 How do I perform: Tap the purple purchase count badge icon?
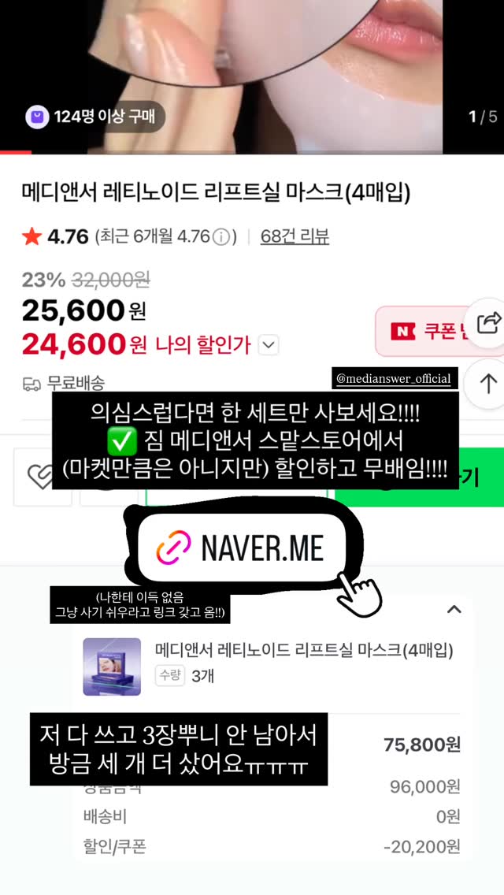tap(37, 117)
